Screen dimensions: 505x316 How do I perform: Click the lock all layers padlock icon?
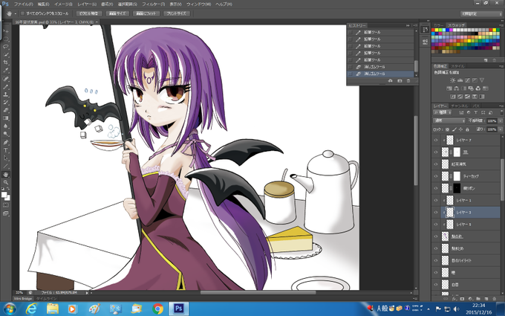point(467,129)
